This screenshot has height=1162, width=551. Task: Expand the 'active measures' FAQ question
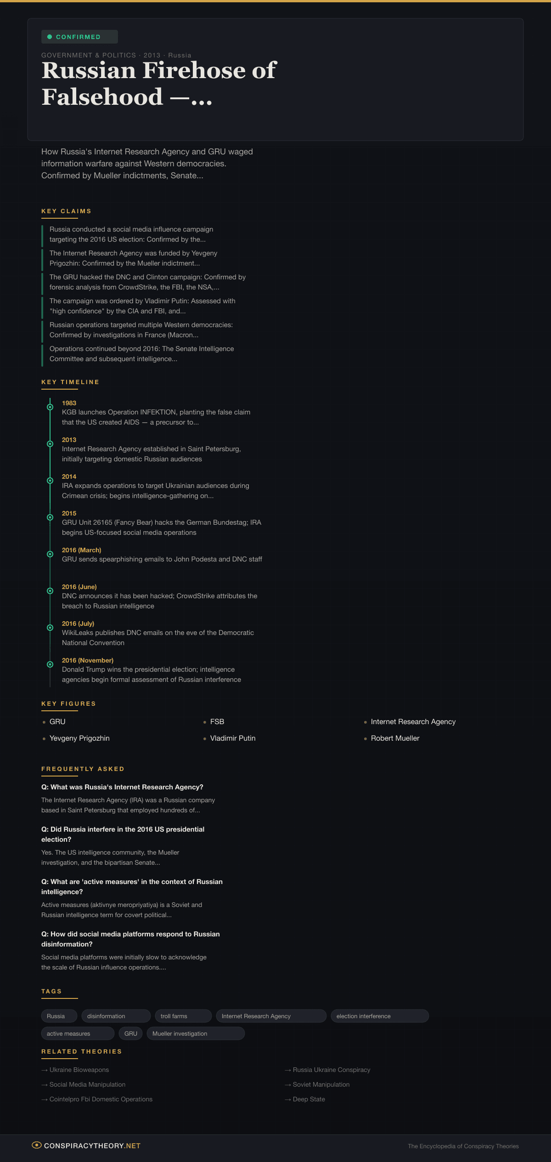[x=132, y=886]
